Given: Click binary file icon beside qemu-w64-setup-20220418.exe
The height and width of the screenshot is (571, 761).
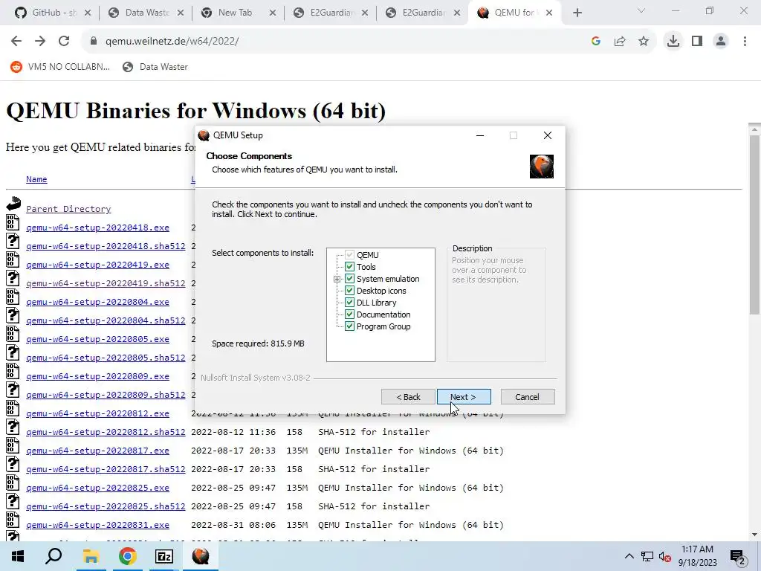Looking at the screenshot, I should [13, 222].
